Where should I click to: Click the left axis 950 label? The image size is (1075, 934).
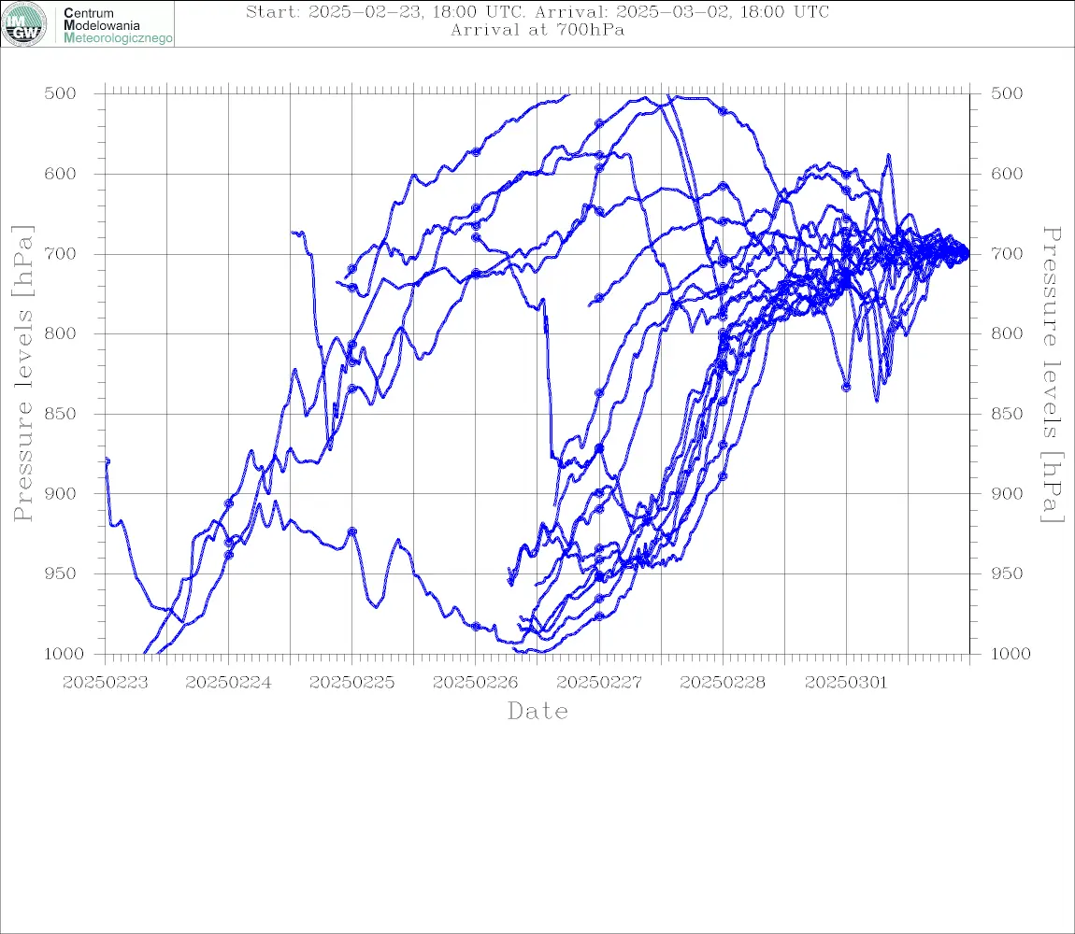tap(61, 573)
